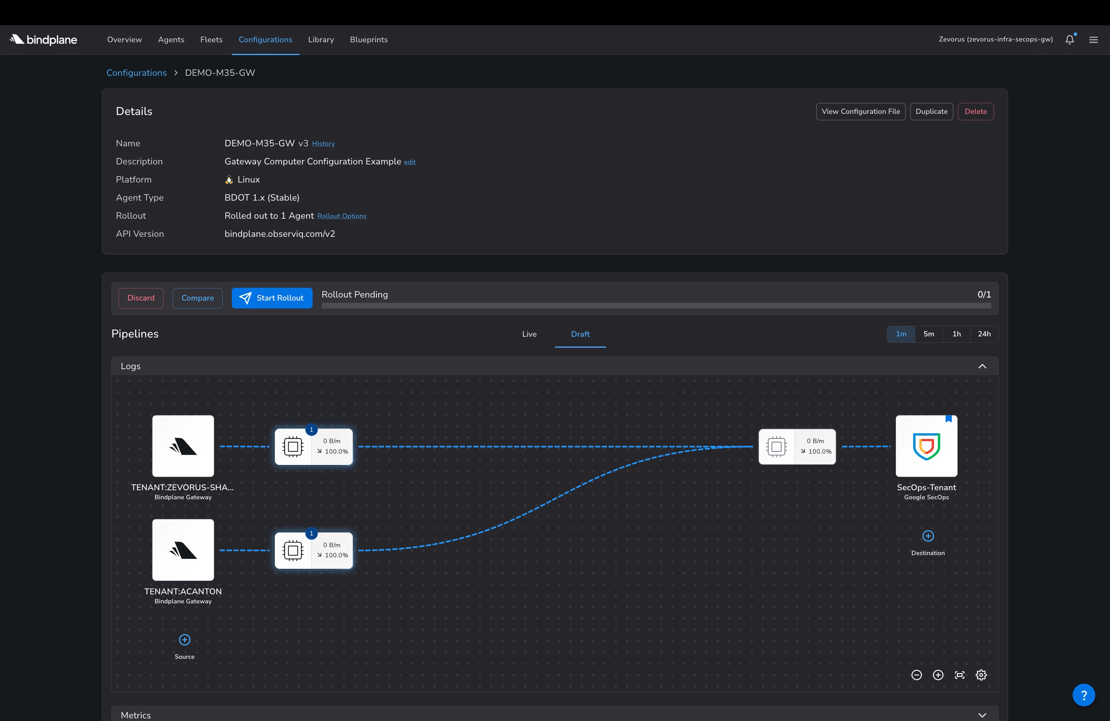The image size is (1110, 721).
Task: Set time range to 5m
Action: tap(928, 334)
